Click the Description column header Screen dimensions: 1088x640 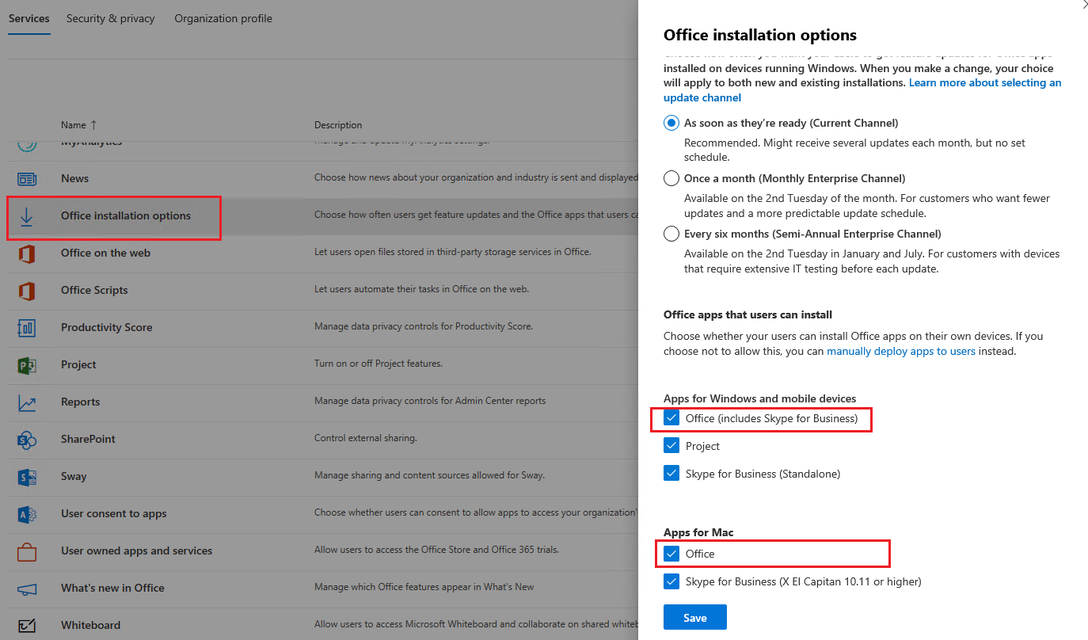[x=338, y=125]
